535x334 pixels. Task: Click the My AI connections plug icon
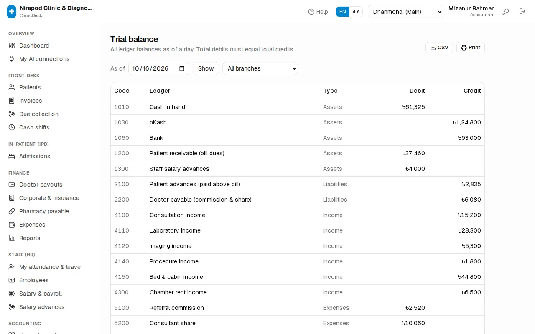12,59
